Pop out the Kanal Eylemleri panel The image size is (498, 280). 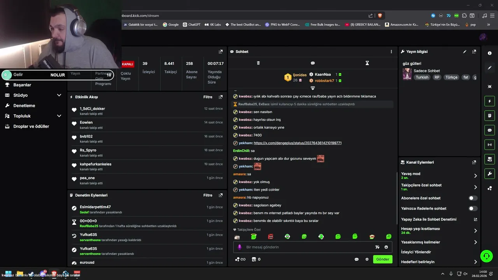point(474,162)
